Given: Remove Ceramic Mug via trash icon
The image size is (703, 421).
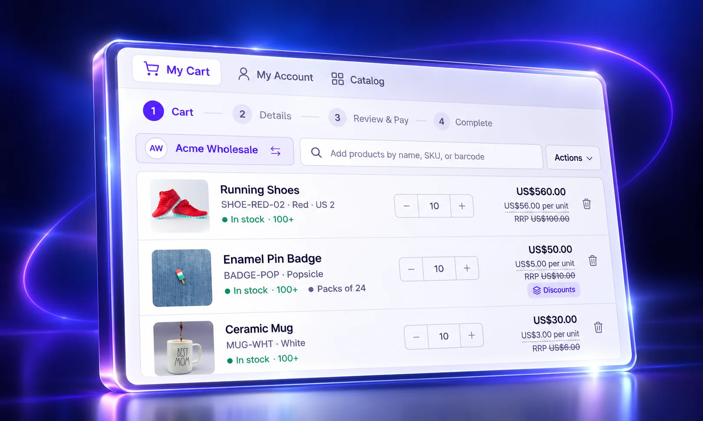Looking at the screenshot, I should point(598,327).
